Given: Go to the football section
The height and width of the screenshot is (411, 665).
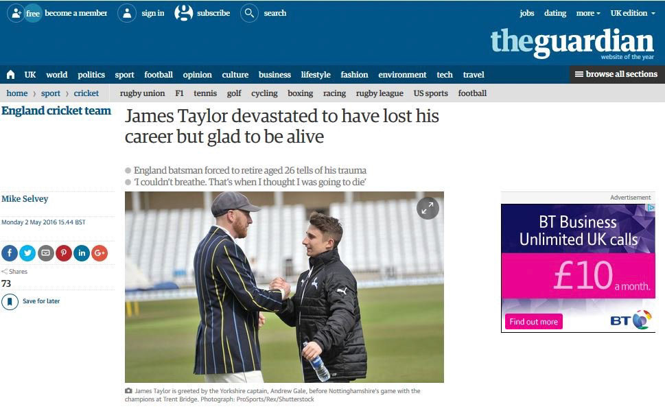Looking at the screenshot, I should point(159,75).
